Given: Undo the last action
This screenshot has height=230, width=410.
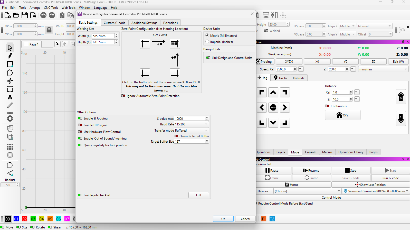Looking at the screenshot, I should click(43, 15).
